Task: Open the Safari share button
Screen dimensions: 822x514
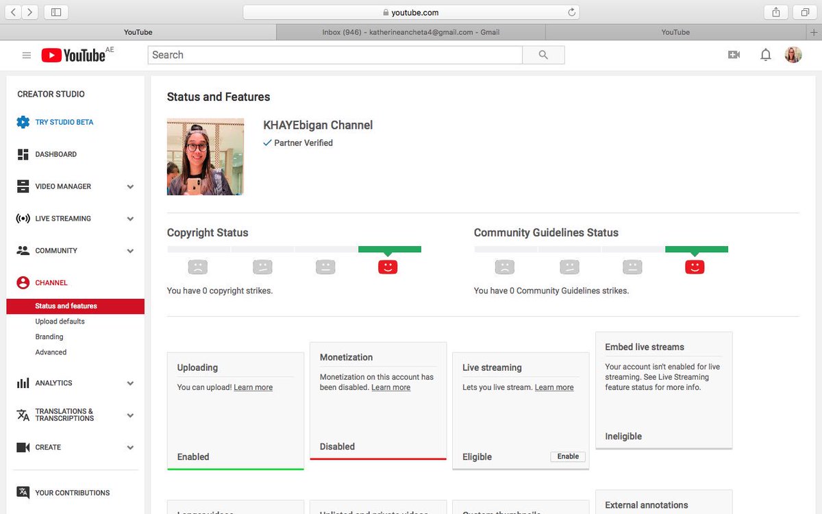Action: point(776,12)
